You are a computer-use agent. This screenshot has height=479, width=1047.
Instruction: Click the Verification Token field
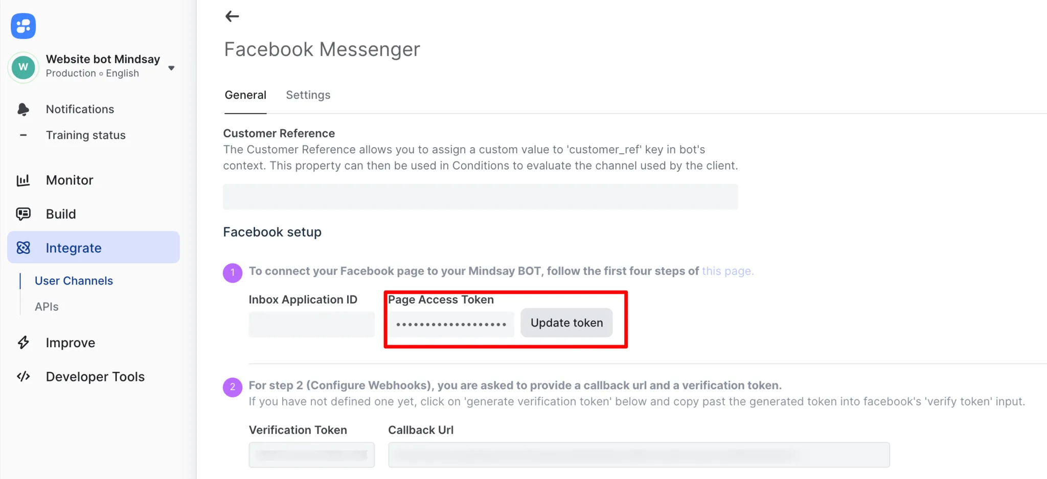(312, 455)
